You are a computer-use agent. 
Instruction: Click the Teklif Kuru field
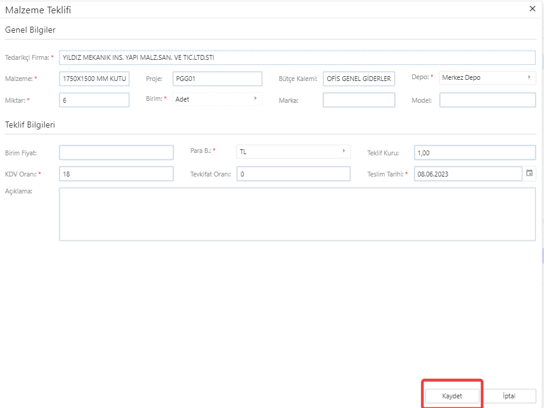pos(475,152)
